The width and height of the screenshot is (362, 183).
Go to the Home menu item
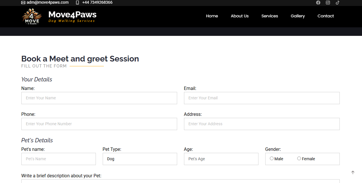[212, 16]
